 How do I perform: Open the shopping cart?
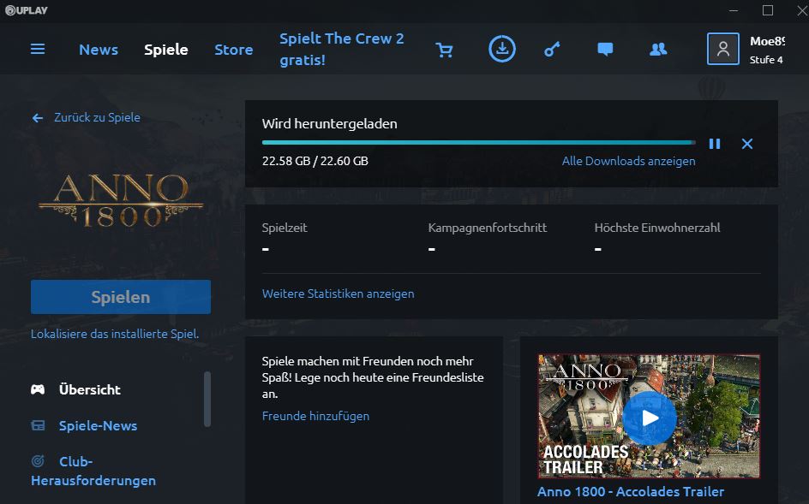(444, 50)
